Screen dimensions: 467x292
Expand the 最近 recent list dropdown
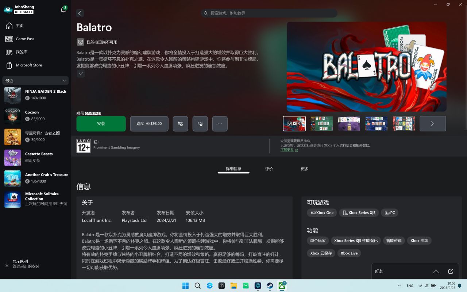35,80
